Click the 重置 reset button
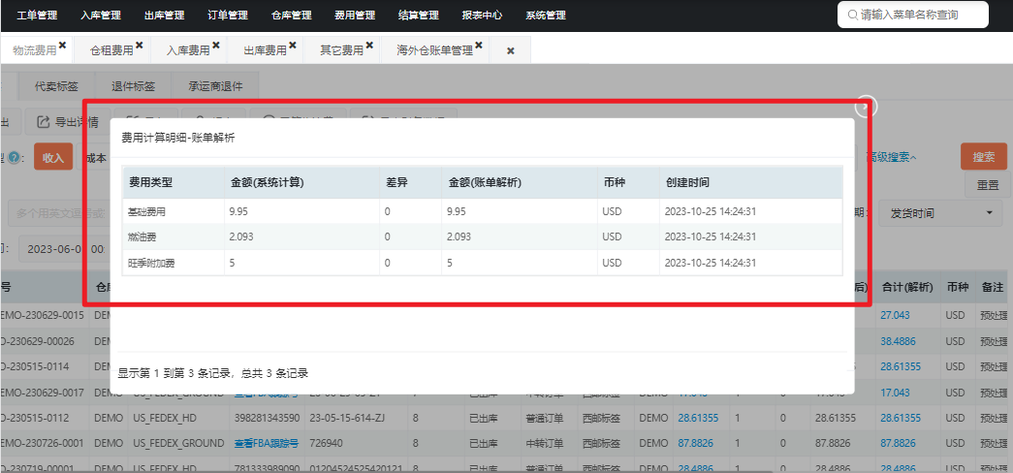 988,185
